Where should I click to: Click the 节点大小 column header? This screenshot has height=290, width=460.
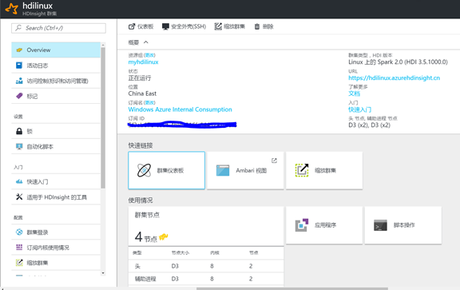(x=180, y=252)
